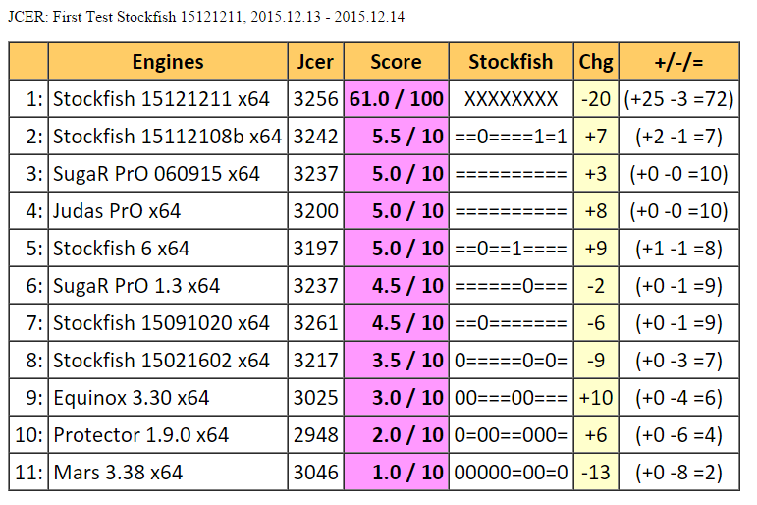
Task: Click record (+0 -6 =4)
Action: (678, 435)
